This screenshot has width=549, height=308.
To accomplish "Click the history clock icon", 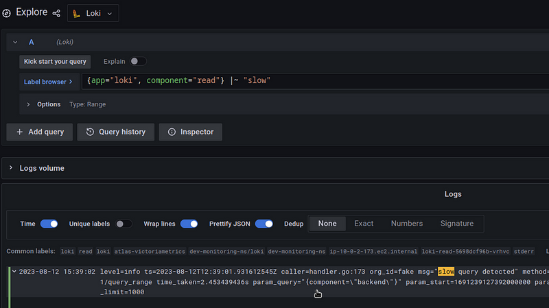I will point(90,132).
